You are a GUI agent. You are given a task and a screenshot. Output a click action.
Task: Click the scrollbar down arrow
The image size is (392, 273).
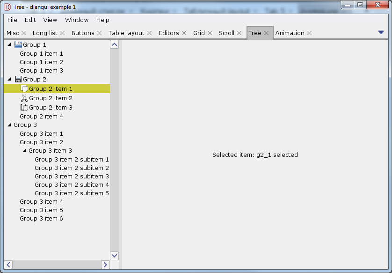[114, 256]
